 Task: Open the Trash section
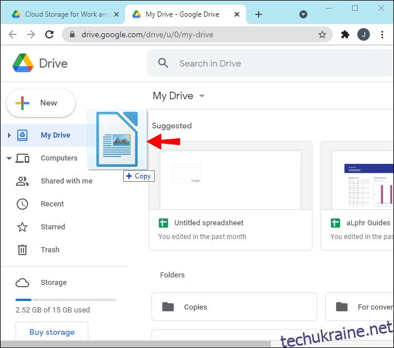(50, 249)
